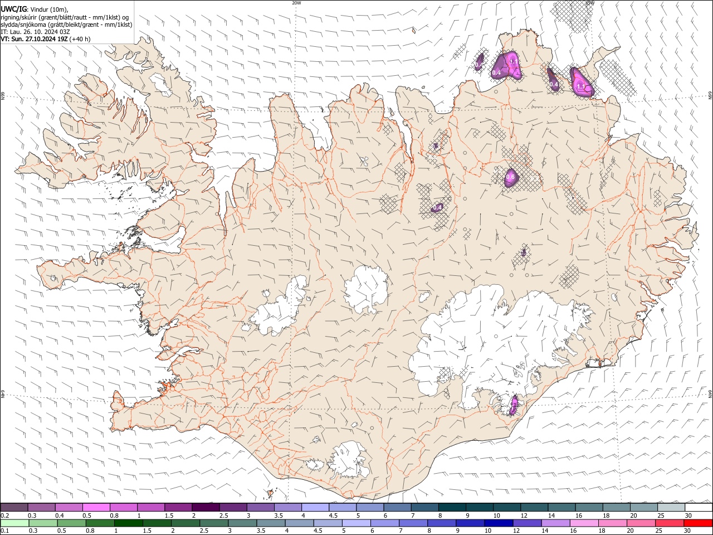Click the 'rigning/skúrir' legend description line
The image size is (713, 535).
pos(65,17)
